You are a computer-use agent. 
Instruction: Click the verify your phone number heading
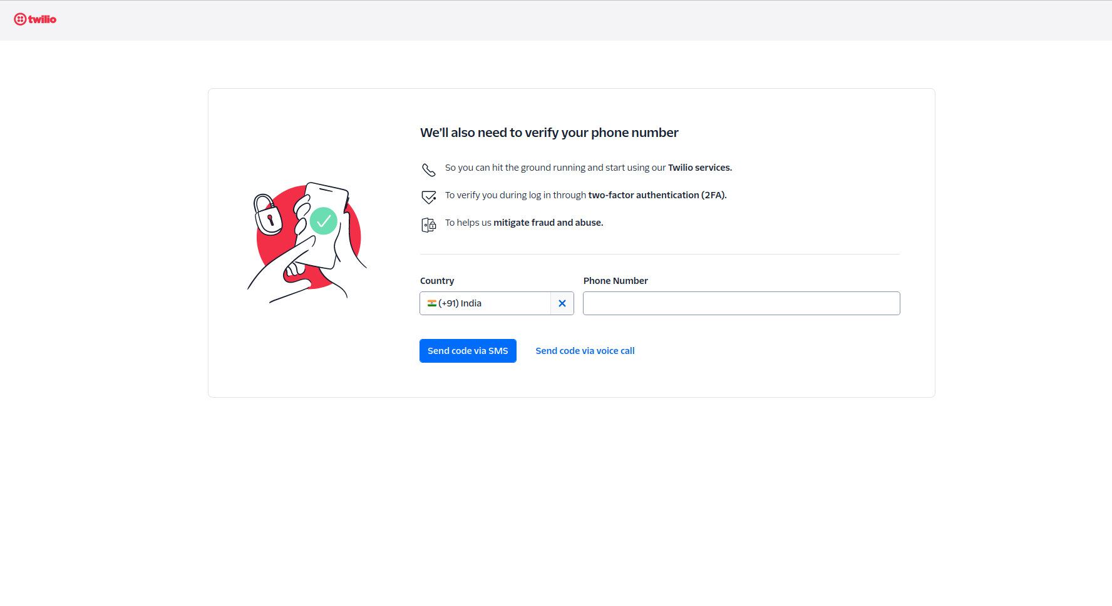pos(549,133)
